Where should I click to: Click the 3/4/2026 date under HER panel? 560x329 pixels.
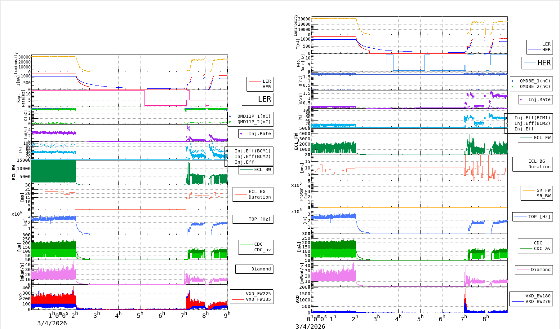(x=310, y=326)
